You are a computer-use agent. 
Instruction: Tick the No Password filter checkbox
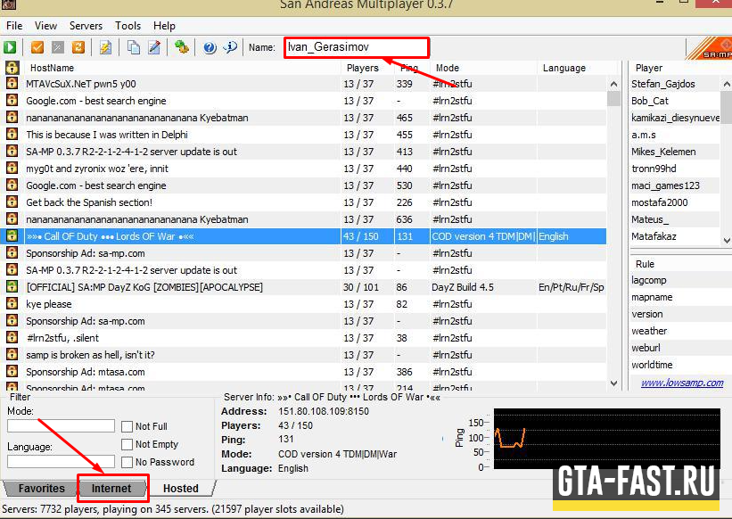(x=127, y=462)
